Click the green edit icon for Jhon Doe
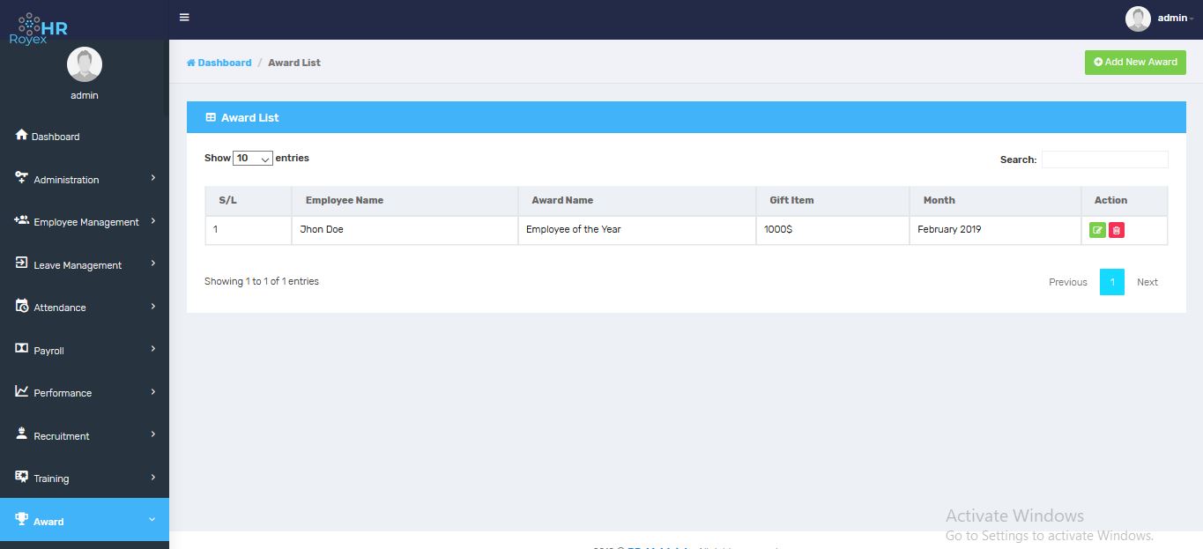 [1097, 230]
